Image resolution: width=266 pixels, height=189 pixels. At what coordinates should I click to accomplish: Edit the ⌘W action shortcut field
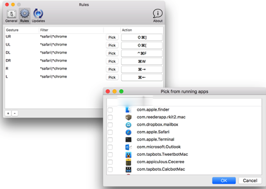(142, 61)
